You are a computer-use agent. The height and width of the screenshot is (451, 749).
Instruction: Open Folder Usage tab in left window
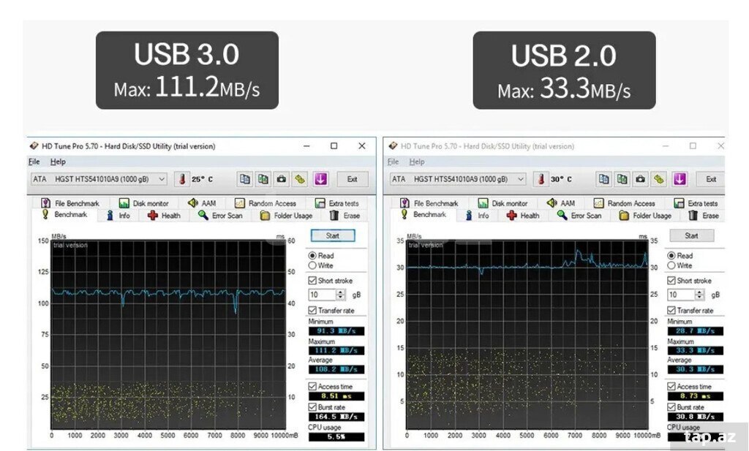point(286,216)
